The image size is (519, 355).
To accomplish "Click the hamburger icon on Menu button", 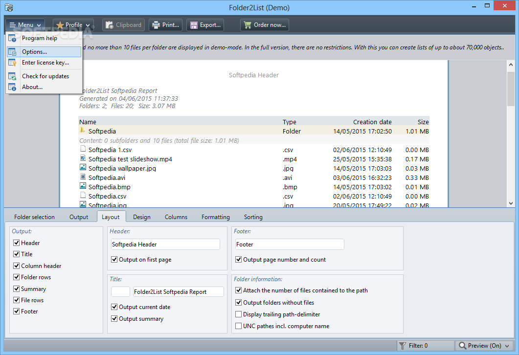I will tap(13, 25).
